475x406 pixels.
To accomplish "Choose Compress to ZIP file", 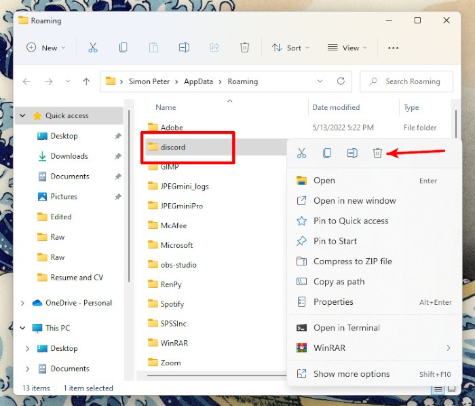I will click(375, 261).
